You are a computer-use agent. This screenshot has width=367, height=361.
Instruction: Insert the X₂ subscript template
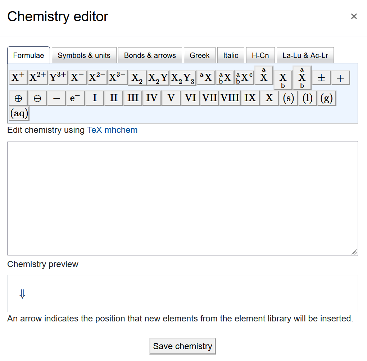click(x=137, y=77)
